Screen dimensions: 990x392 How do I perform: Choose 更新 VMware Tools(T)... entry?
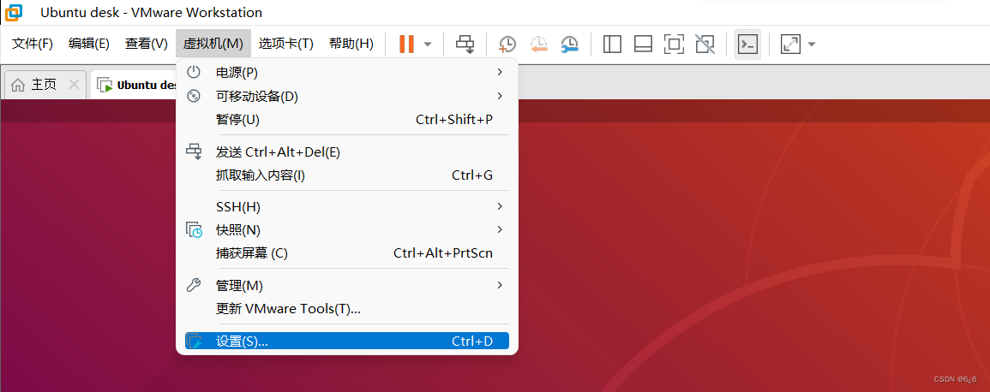[x=346, y=309]
